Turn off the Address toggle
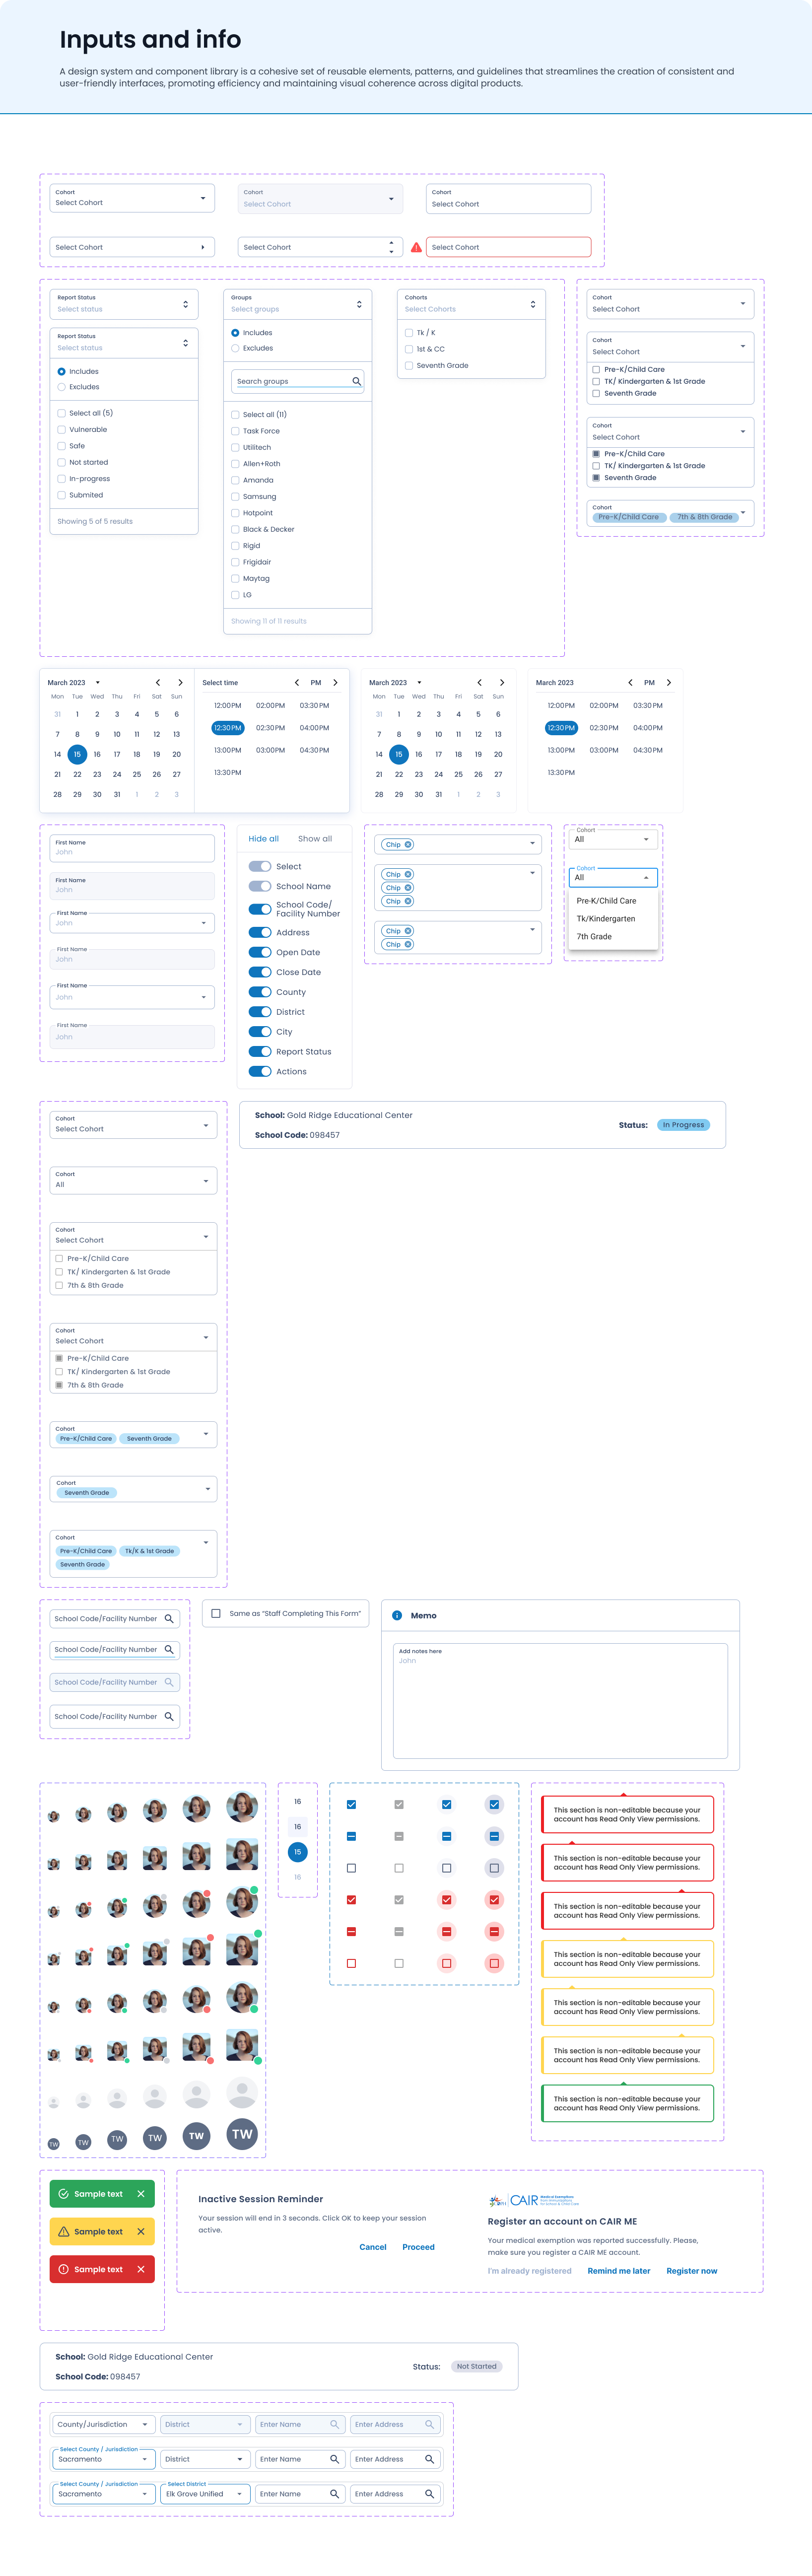812x2576 pixels. point(260,932)
